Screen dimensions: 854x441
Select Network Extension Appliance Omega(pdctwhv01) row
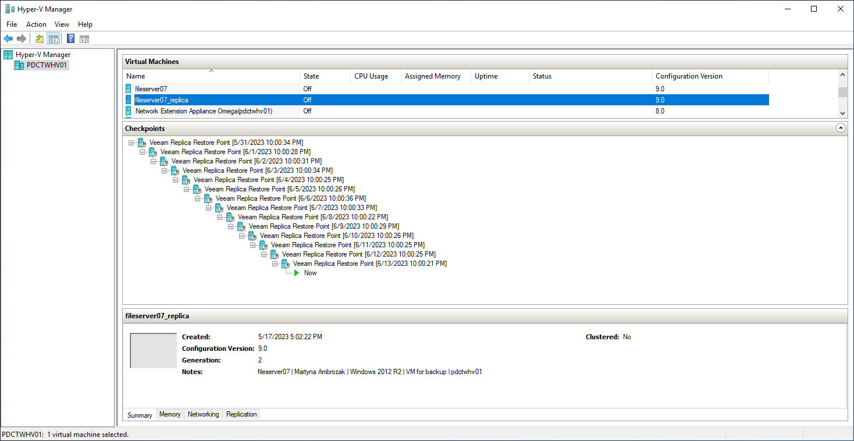(x=446, y=111)
